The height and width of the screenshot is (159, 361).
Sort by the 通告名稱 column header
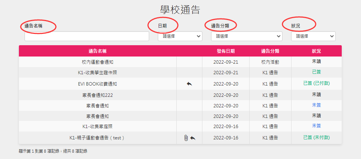(97, 51)
